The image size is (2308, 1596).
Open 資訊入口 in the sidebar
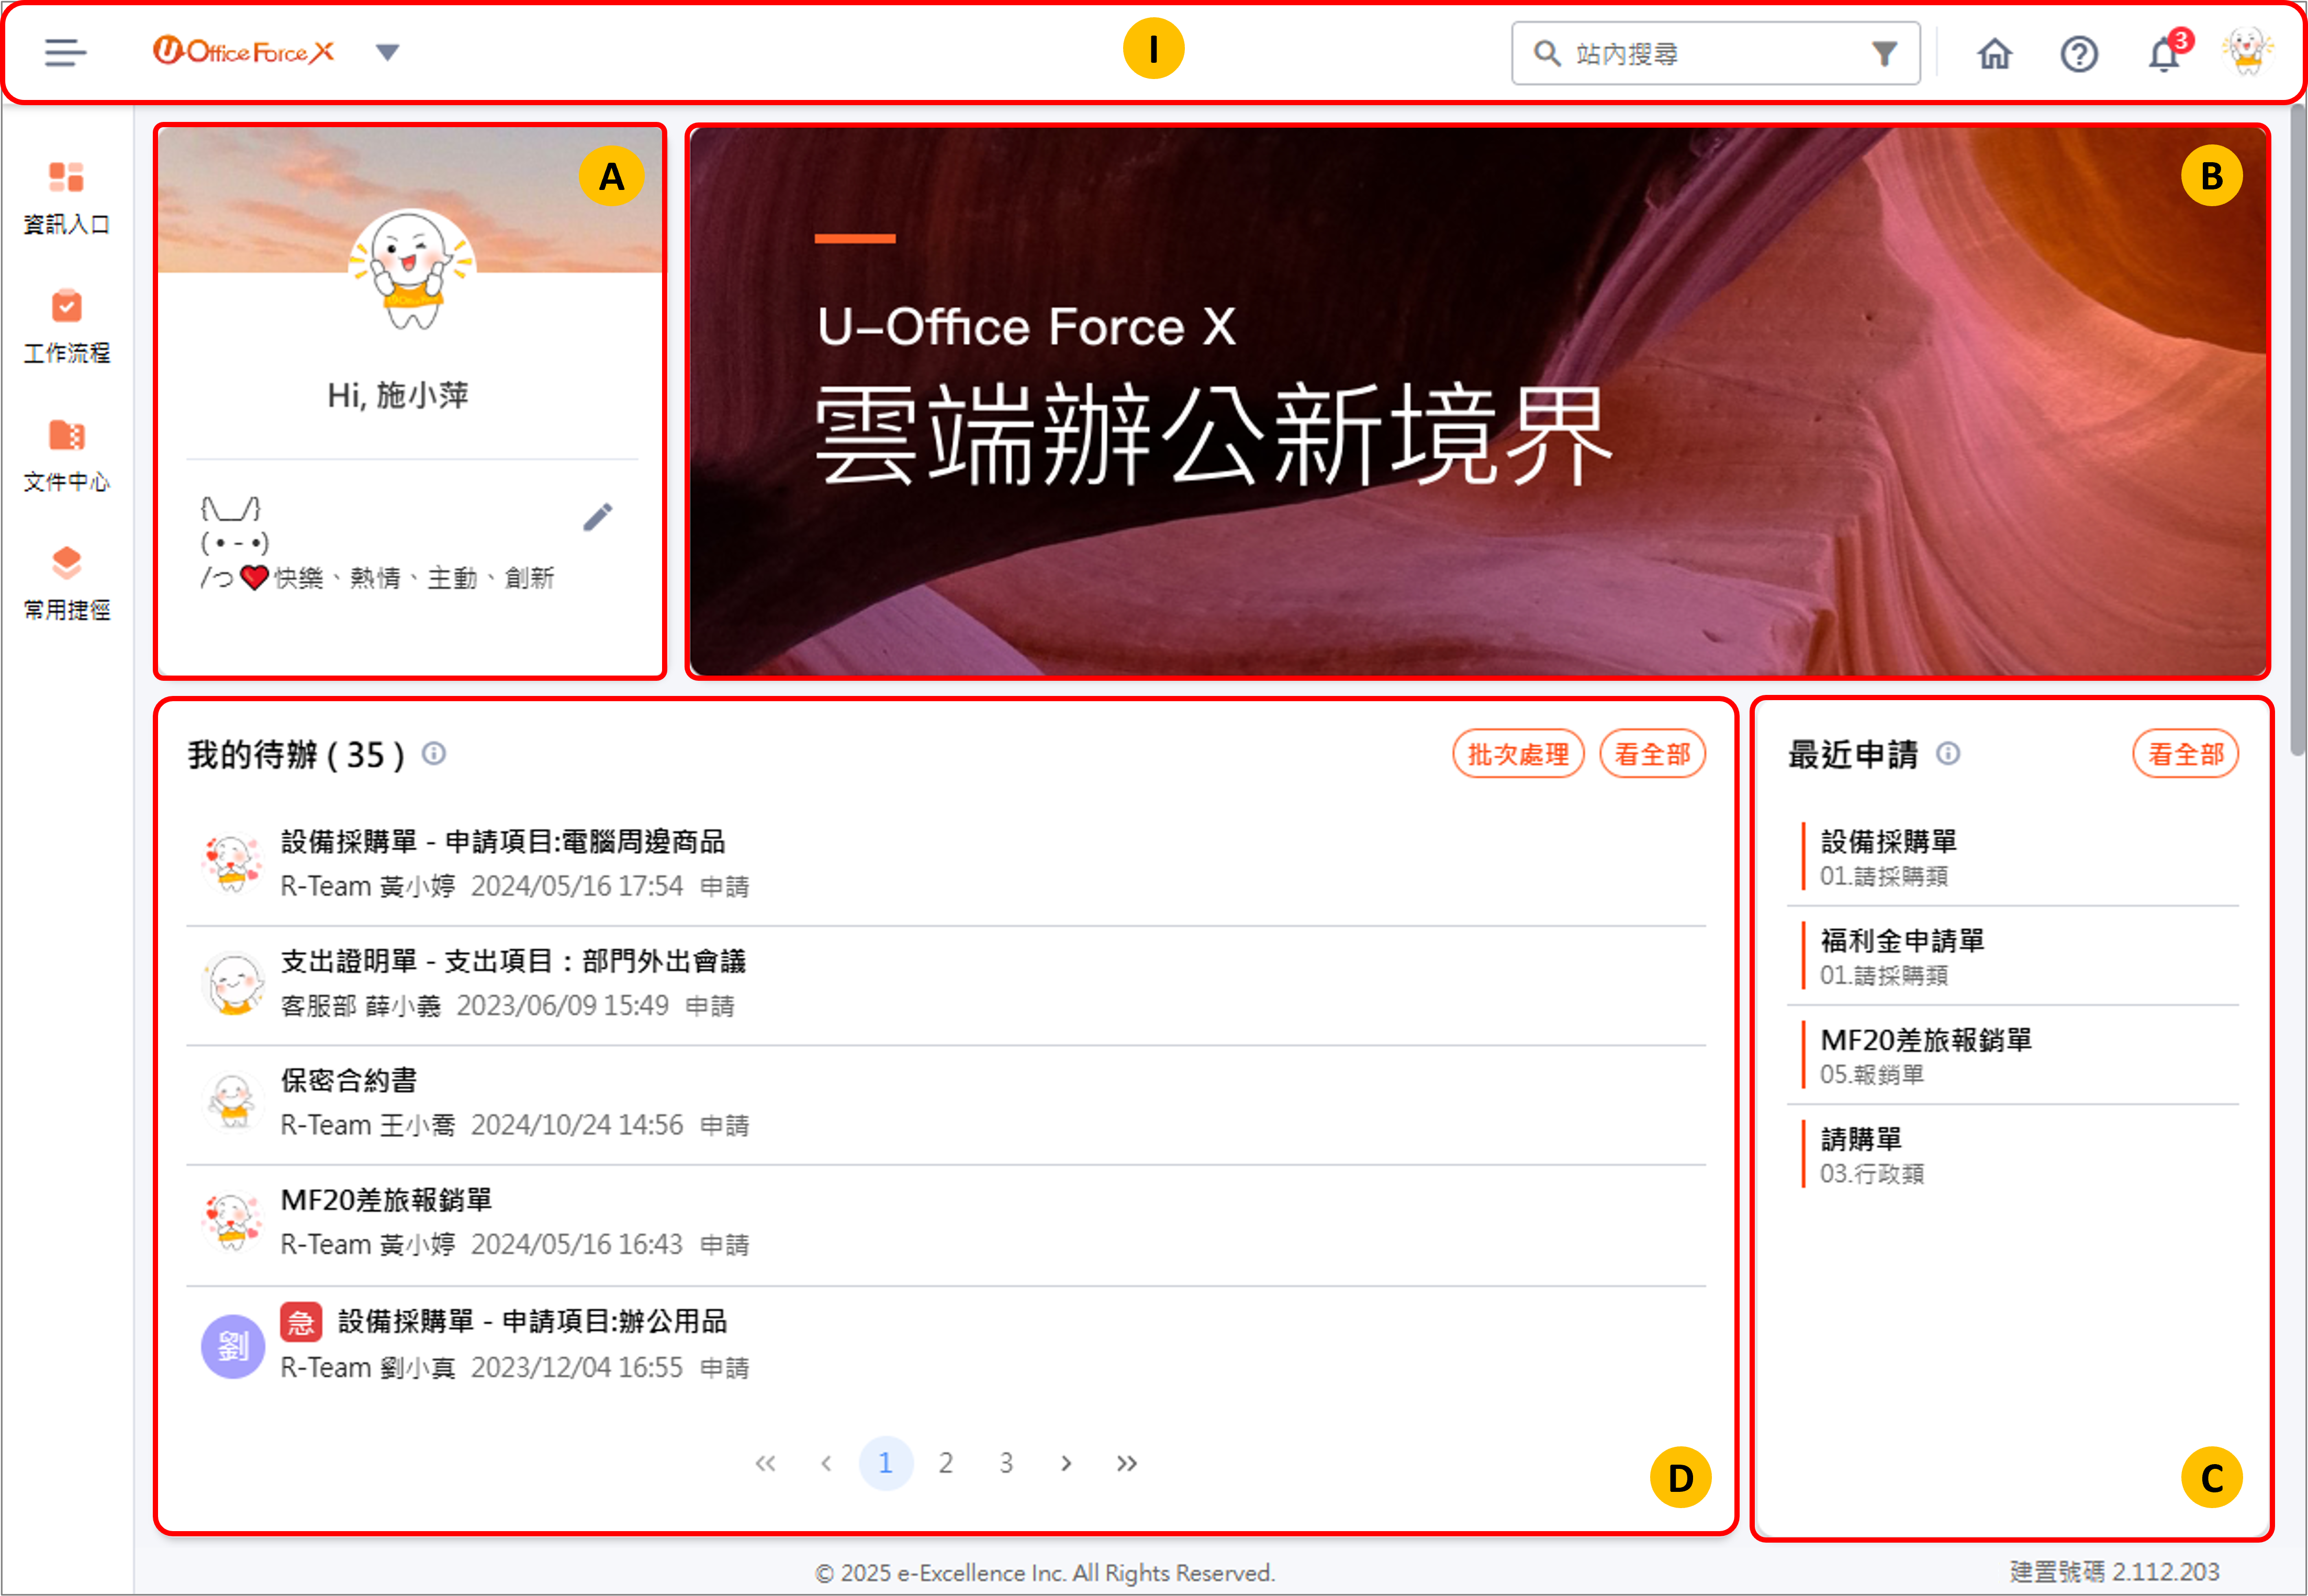(66, 198)
